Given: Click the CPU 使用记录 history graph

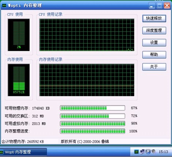Looking at the screenshot, I should pos(87,35).
